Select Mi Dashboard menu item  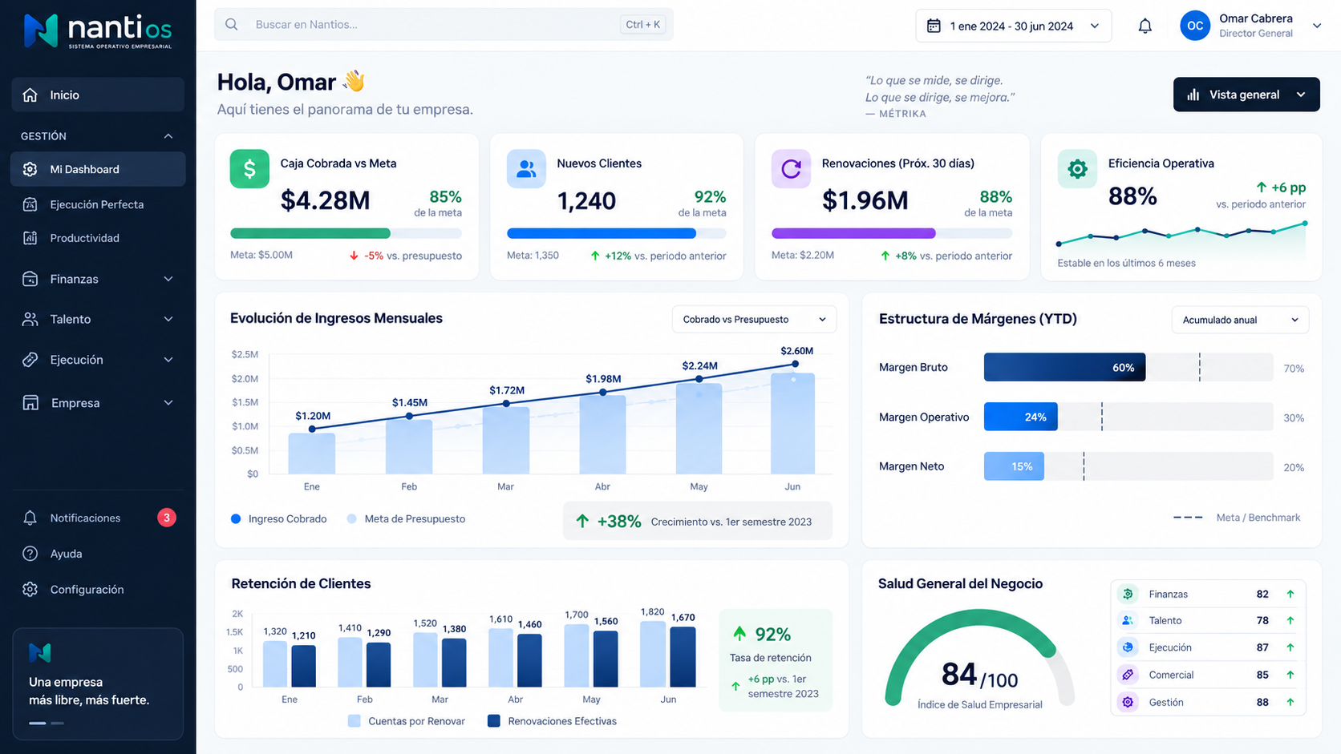point(98,169)
